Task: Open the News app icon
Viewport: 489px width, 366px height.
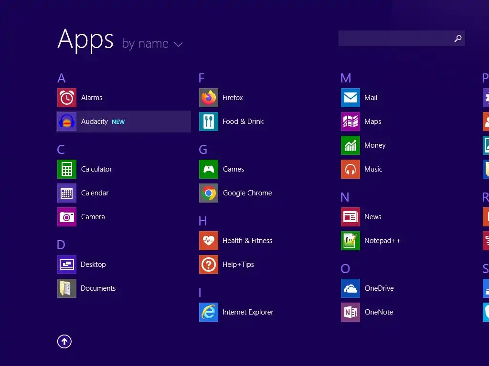Action: point(351,217)
